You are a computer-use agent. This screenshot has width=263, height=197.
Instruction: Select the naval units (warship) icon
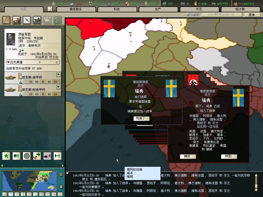37,20
